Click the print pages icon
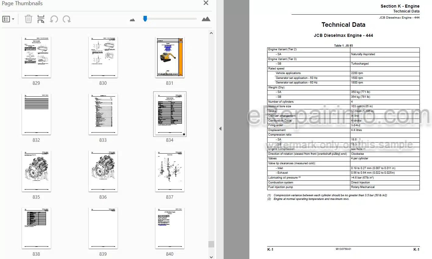 [x=41, y=19]
